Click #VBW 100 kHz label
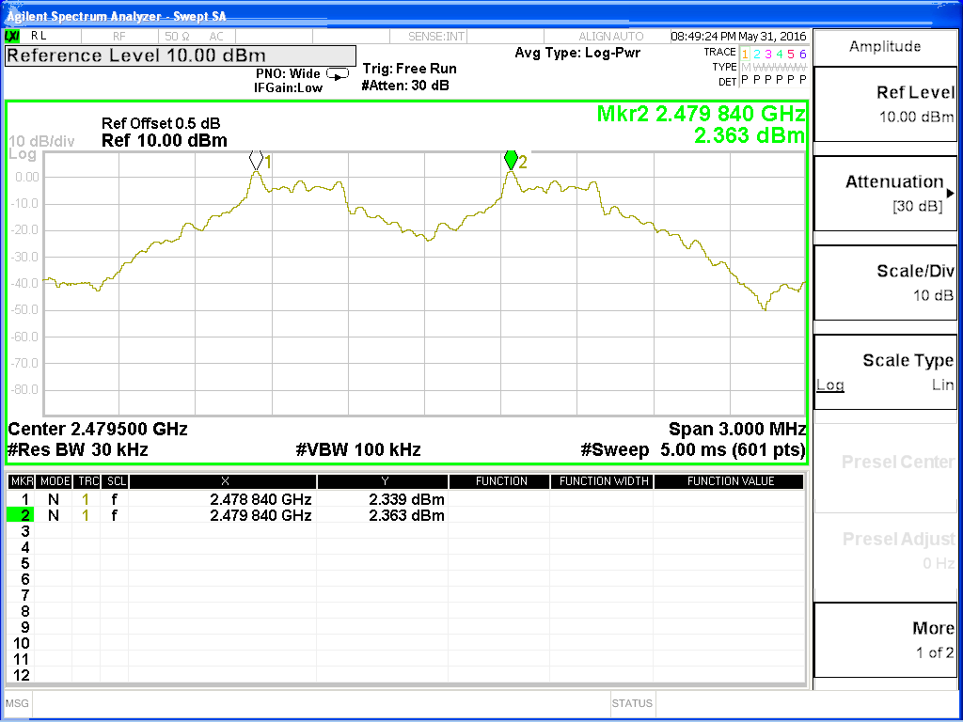The width and height of the screenshot is (963, 722). pyautogui.click(x=358, y=450)
